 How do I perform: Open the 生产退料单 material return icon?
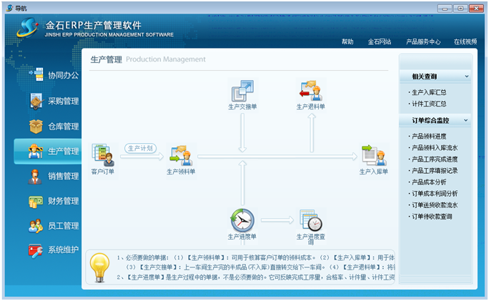pos(311,92)
